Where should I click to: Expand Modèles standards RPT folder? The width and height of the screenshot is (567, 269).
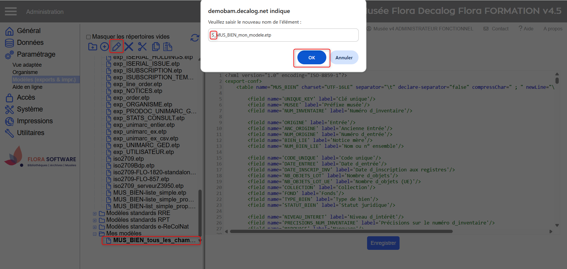(94, 220)
